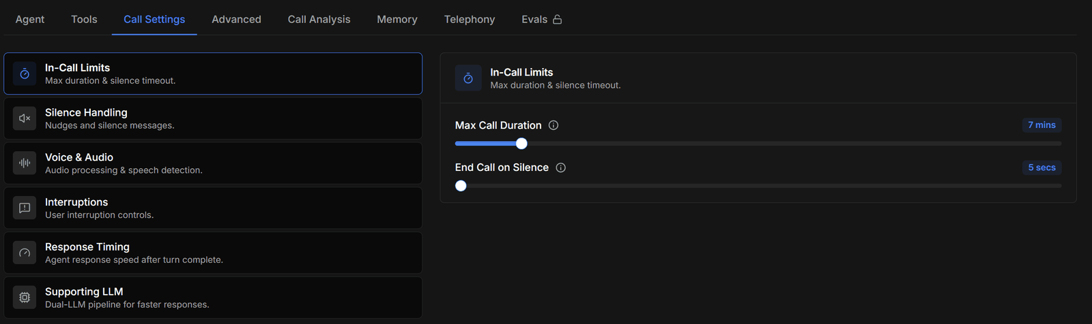Image resolution: width=1092 pixels, height=324 pixels.
Task: Click the Max Call Duration label
Action: tap(498, 125)
